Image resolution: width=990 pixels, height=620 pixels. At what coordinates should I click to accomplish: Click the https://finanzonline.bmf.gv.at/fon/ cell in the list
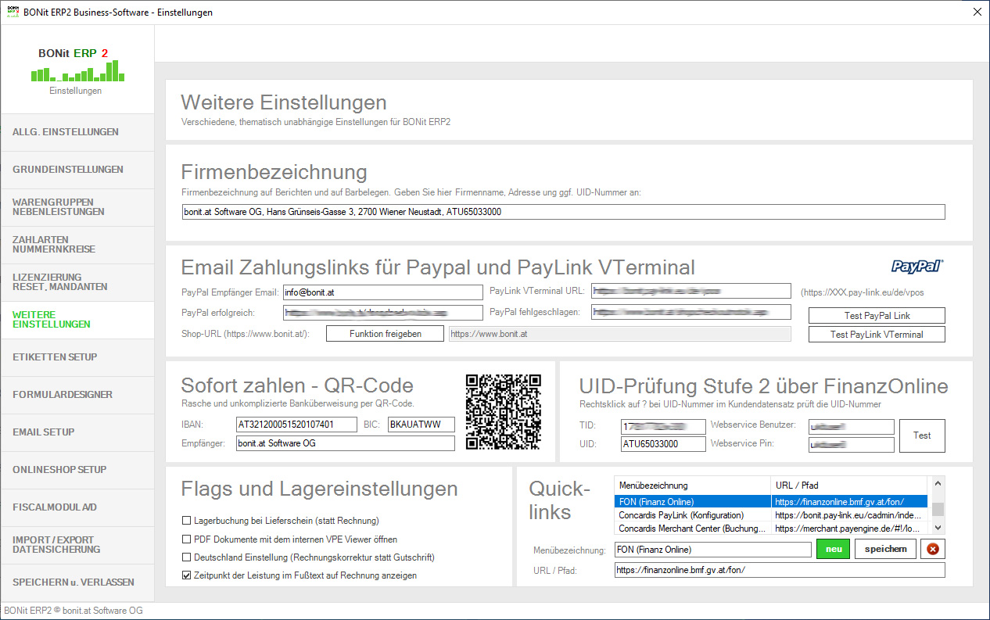[850, 502]
